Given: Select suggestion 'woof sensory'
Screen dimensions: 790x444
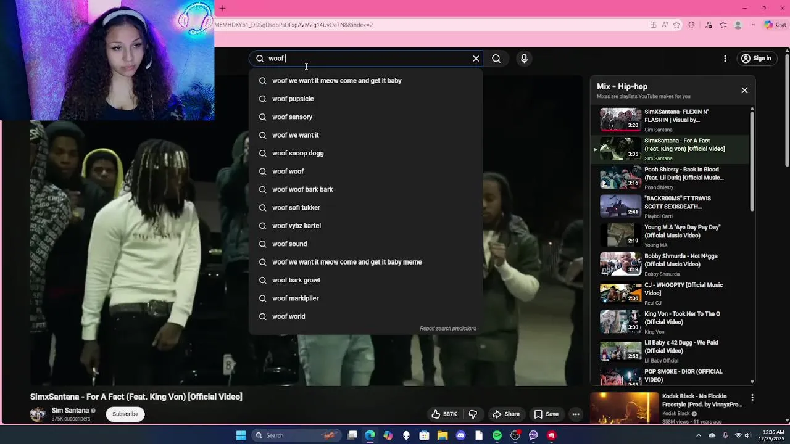Looking at the screenshot, I should click(366, 117).
